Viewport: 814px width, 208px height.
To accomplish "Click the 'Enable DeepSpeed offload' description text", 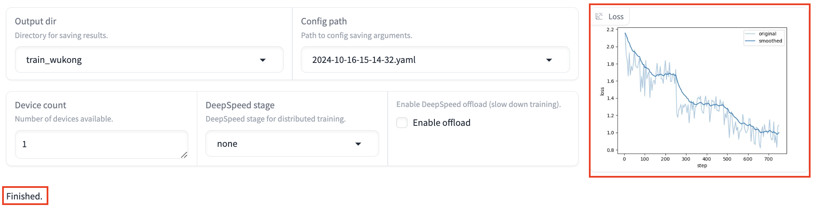I will 478,104.
